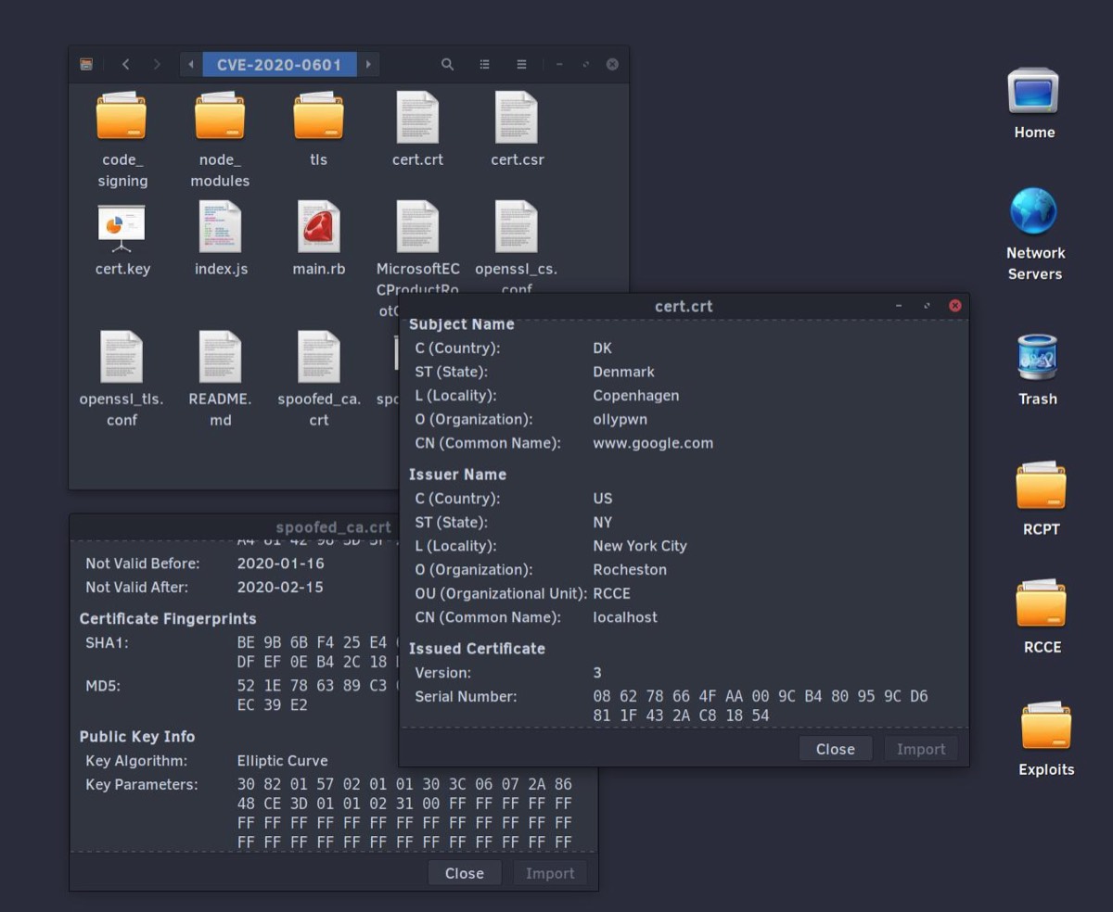The image size is (1113, 912).
Task: Open the code_signing folder
Action: pos(122,118)
